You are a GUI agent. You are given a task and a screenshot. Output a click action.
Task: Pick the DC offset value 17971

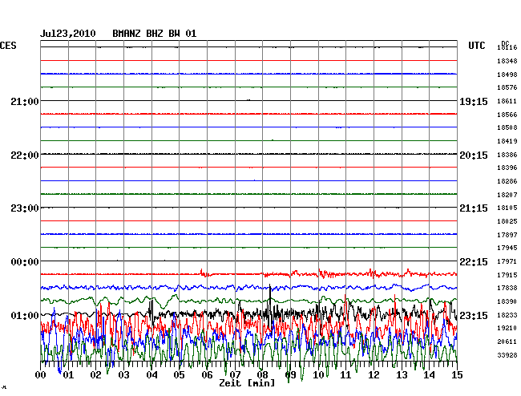[x=507, y=261]
